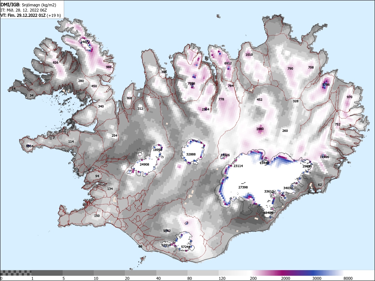375x281 pixels.
Task: Click the glacier value 68494
Action: tap(268, 213)
